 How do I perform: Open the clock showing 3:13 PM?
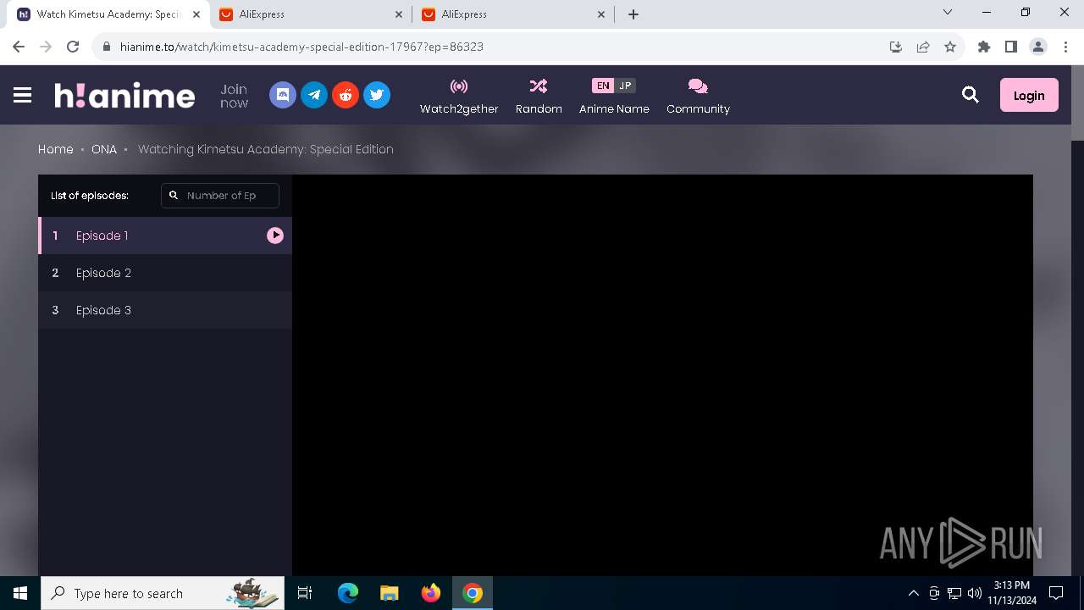tap(1012, 593)
